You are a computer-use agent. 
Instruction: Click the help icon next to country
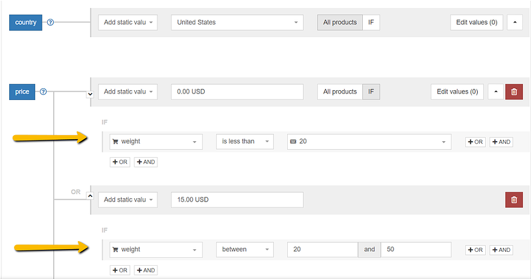(x=51, y=23)
